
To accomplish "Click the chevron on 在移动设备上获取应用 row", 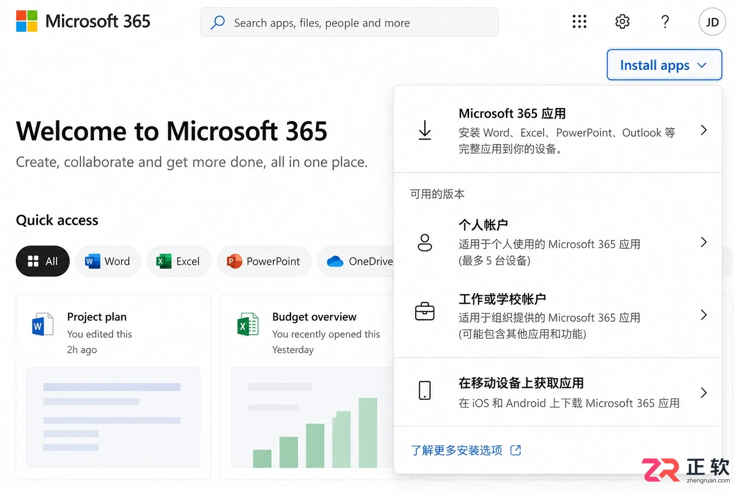I will [x=704, y=393].
